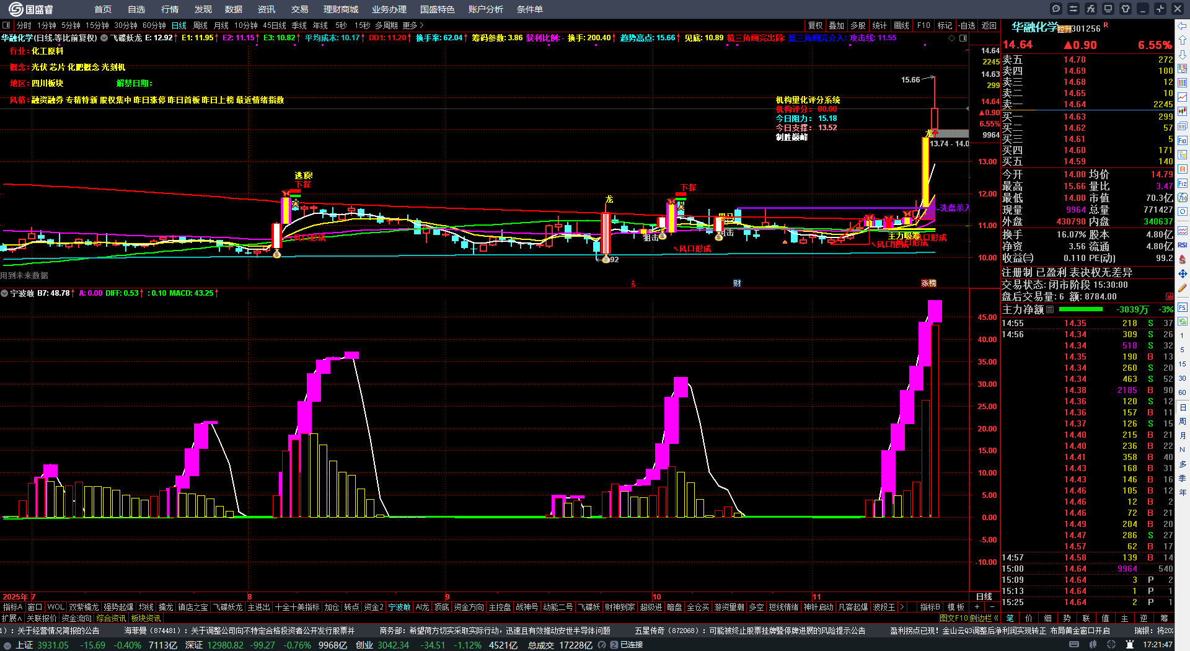The width and height of the screenshot is (1190, 651).
Task: Click the 10 month marker on the time axis
Action: point(656,597)
